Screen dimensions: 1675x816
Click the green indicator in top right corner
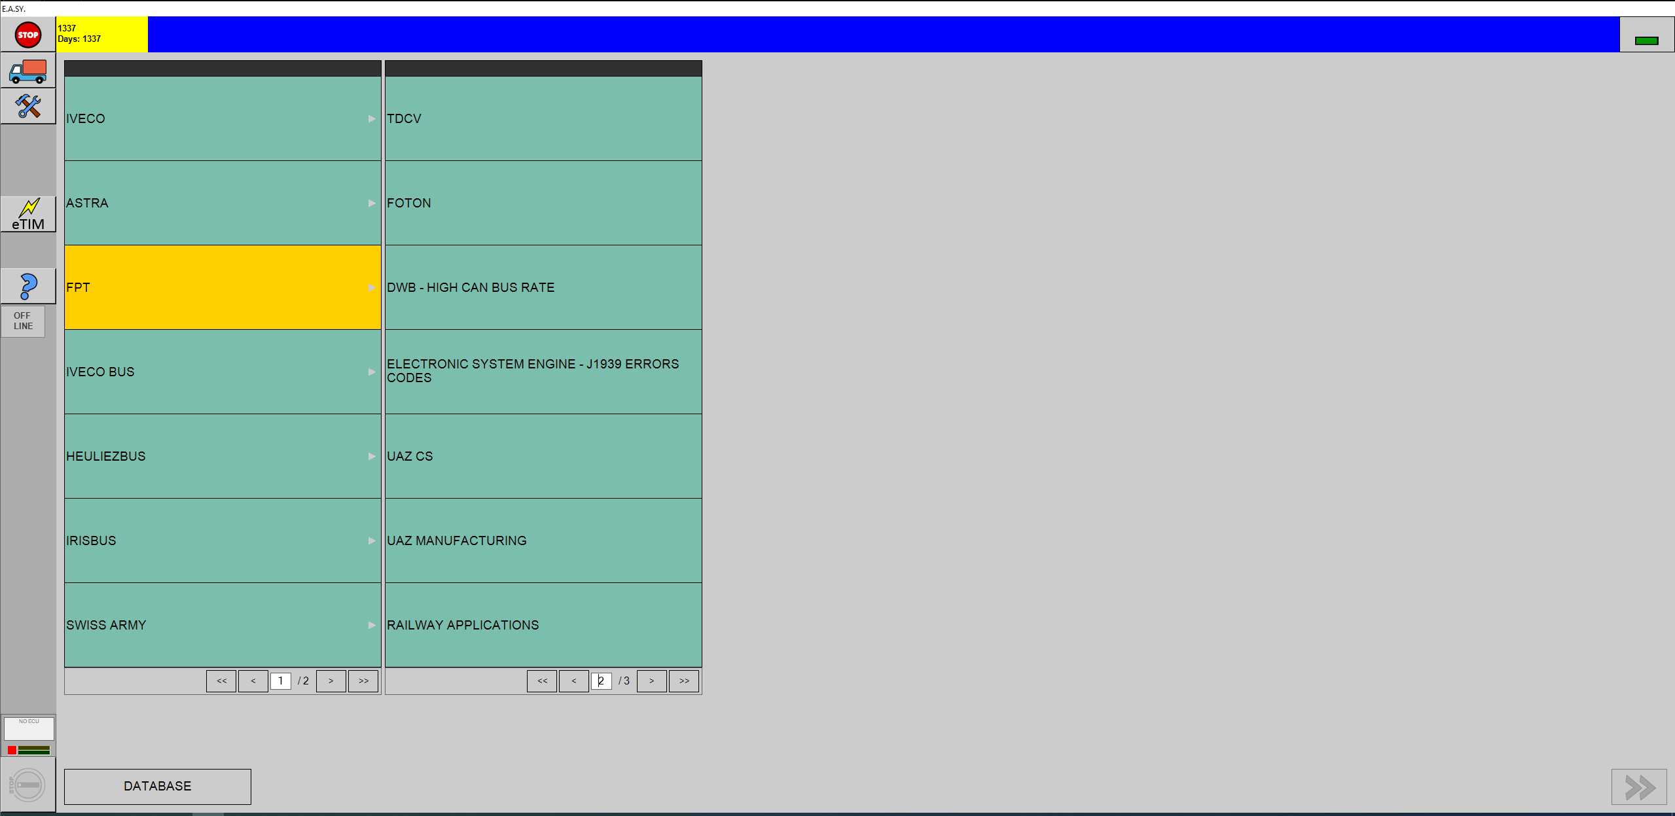(1646, 41)
